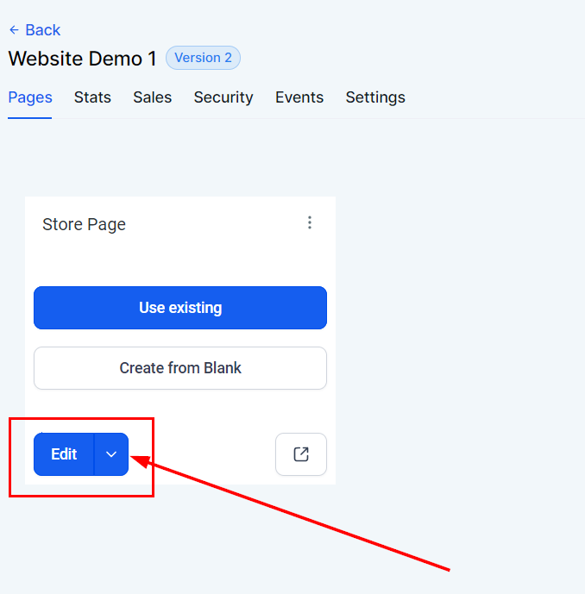The width and height of the screenshot is (585, 594).
Task: Click the empty page background right of the card
Action: pyautogui.click(x=457, y=302)
